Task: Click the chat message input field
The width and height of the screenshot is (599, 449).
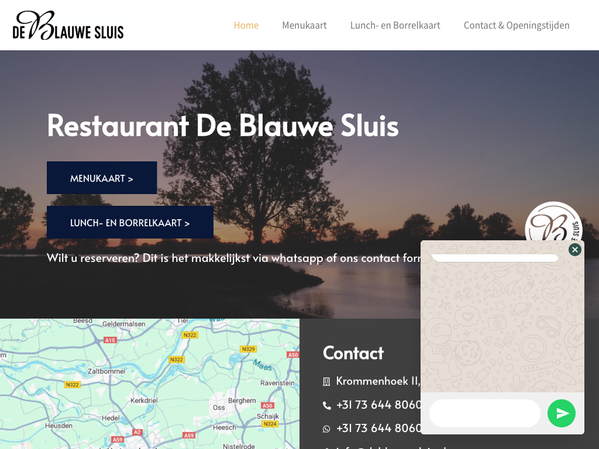Action: click(x=484, y=413)
